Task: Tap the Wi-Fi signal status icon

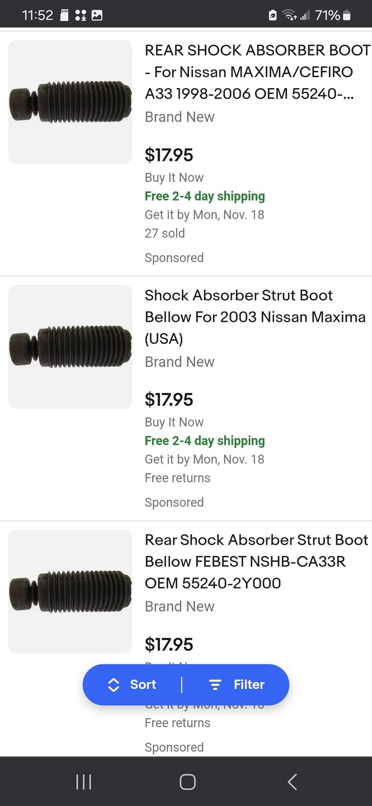Action: pos(290,15)
